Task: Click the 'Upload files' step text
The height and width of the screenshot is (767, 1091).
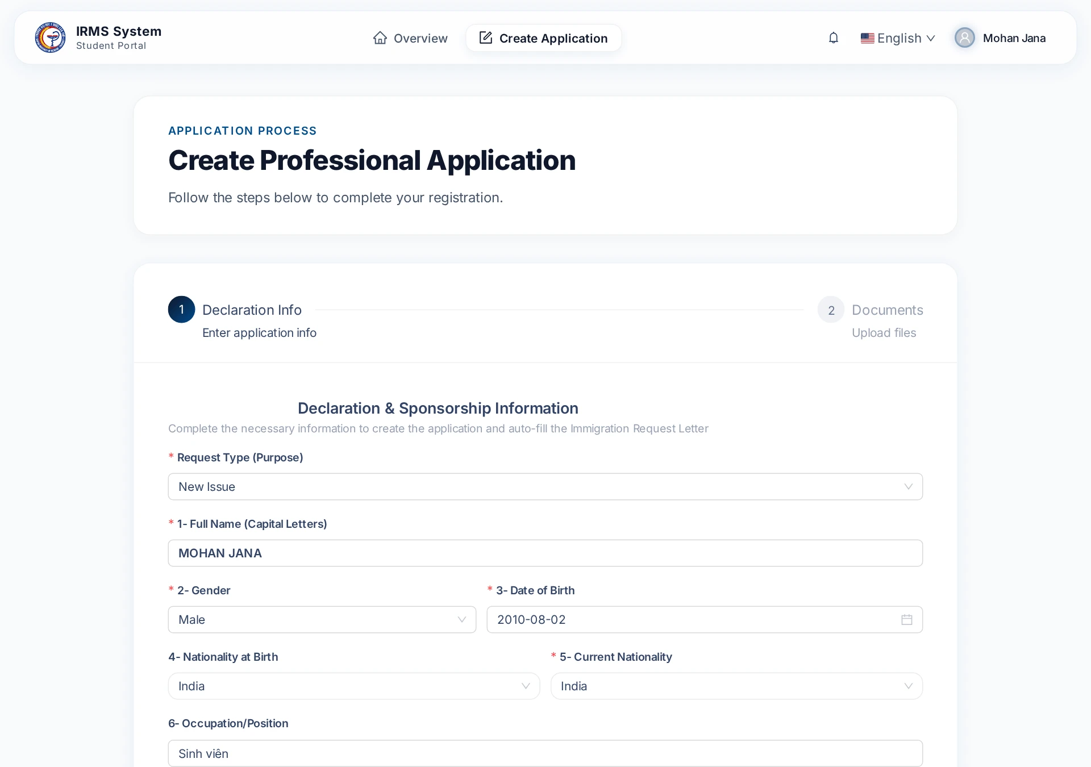Action: click(884, 333)
